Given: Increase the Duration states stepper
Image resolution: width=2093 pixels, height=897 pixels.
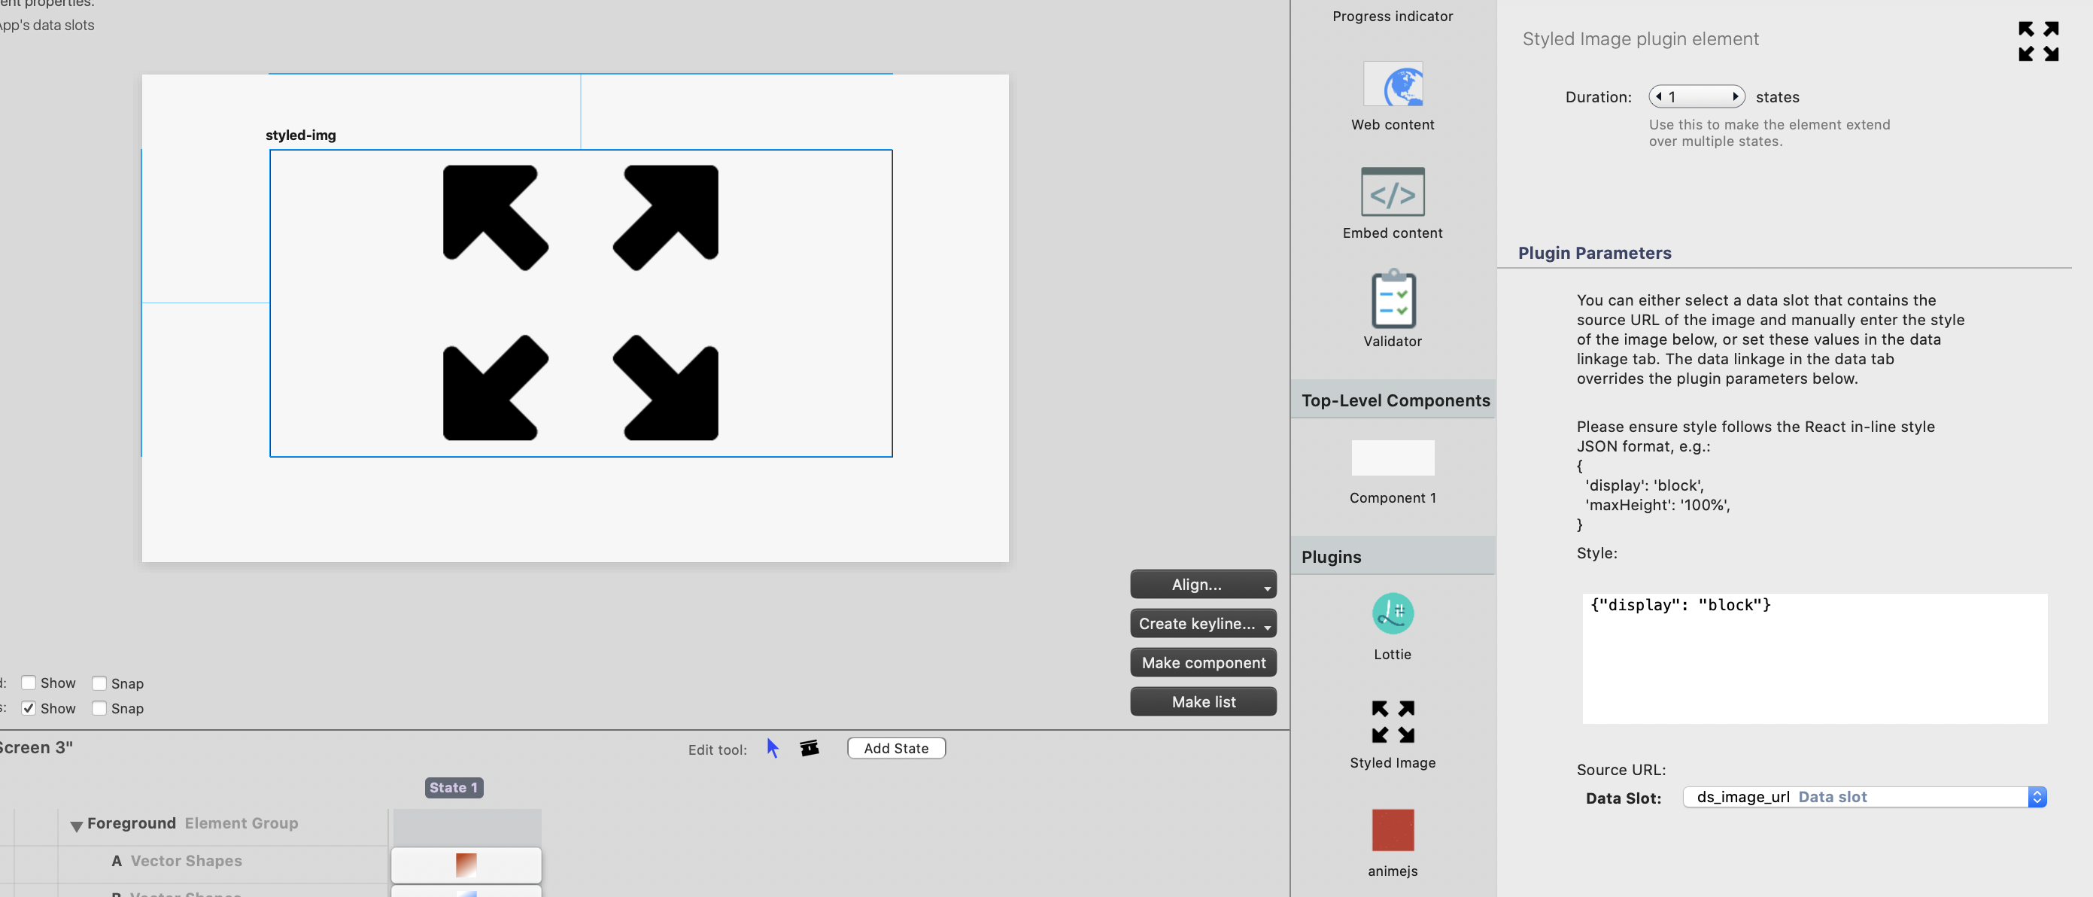Looking at the screenshot, I should click(x=1735, y=96).
